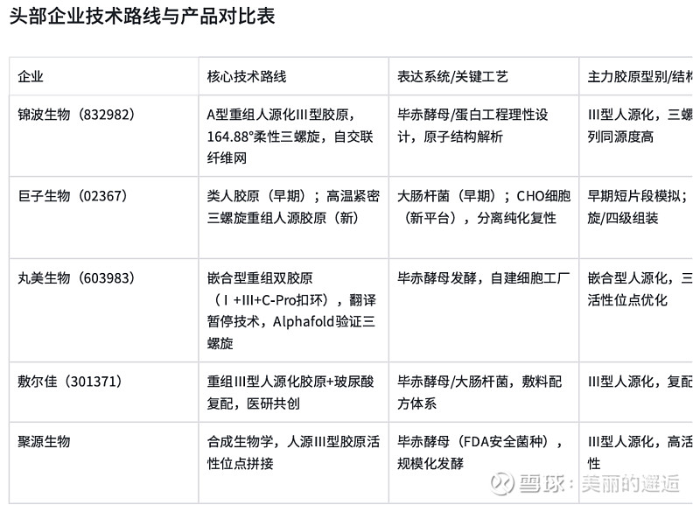Click the 敷尔佳（301371）cell
This screenshot has width=700, height=505.
tap(103, 392)
